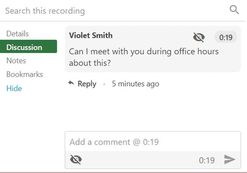Click the 0:19 time in the comment box
This screenshot has height=173, width=247.
[x=207, y=160]
